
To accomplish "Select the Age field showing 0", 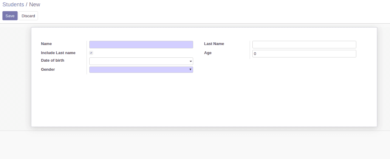I will [304, 54].
